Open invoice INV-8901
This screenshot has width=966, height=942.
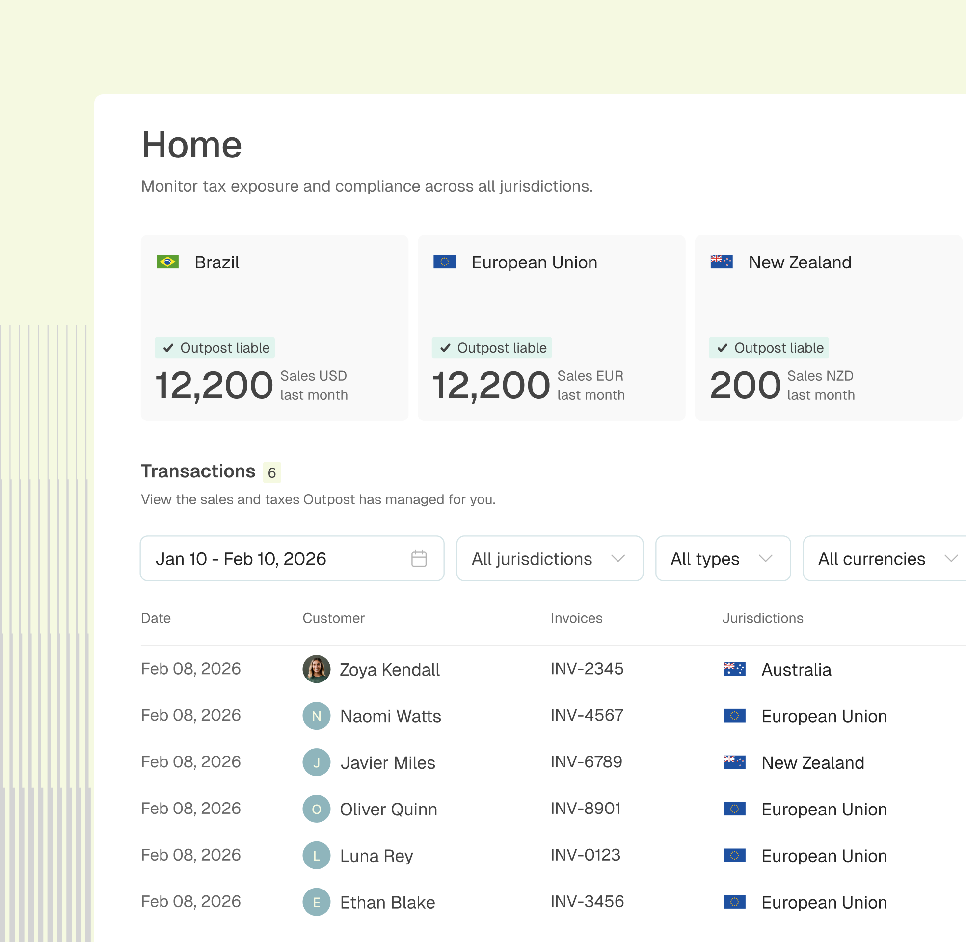click(586, 809)
